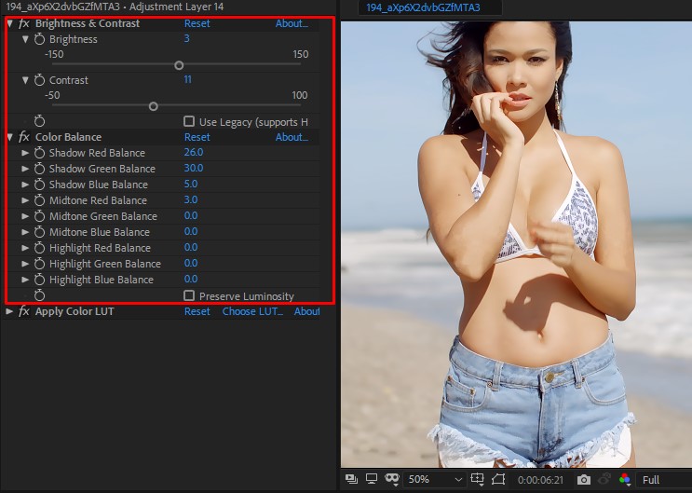Viewport: 692px width, 493px height.
Task: Toggle Highlight Red Balance stopwatch
Action: coord(40,248)
